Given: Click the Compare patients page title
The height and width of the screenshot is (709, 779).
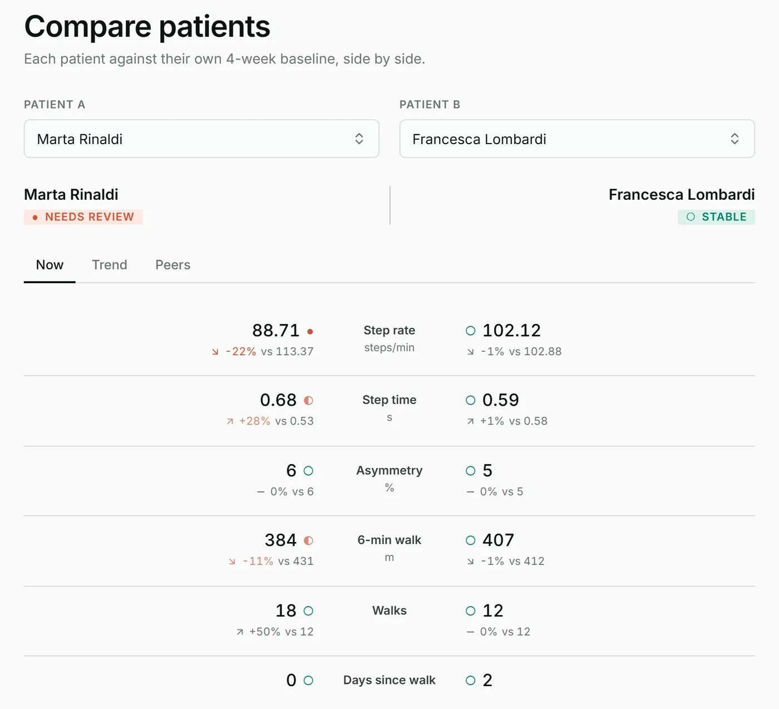Looking at the screenshot, I should point(147,26).
